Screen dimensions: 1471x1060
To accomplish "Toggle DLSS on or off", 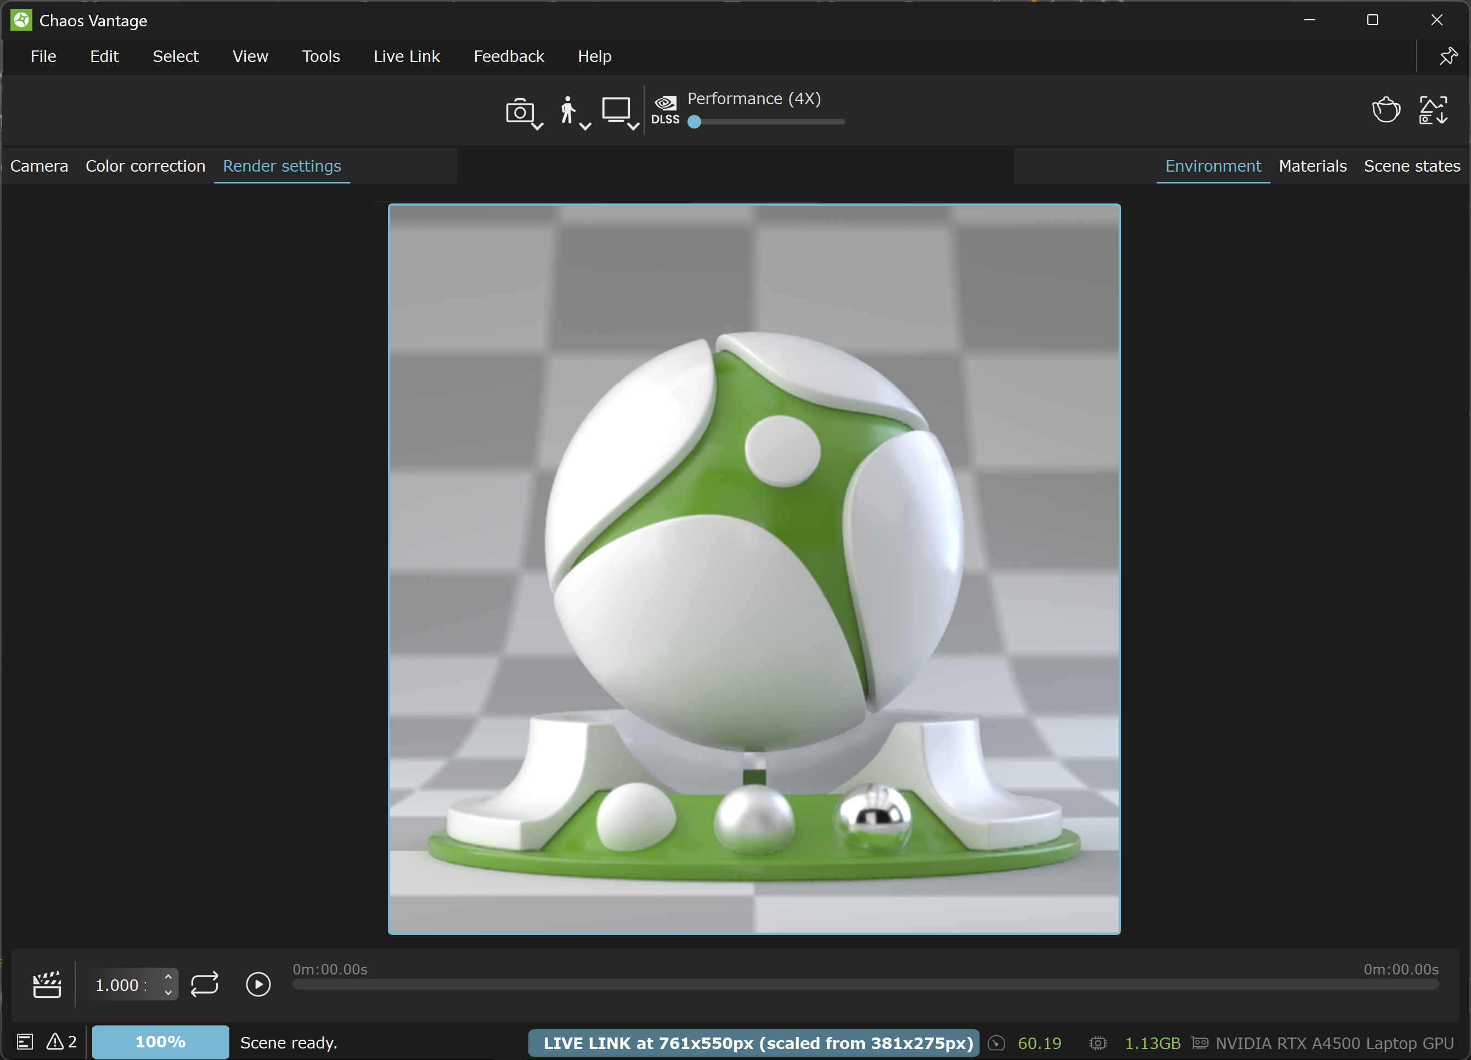I will (x=665, y=110).
